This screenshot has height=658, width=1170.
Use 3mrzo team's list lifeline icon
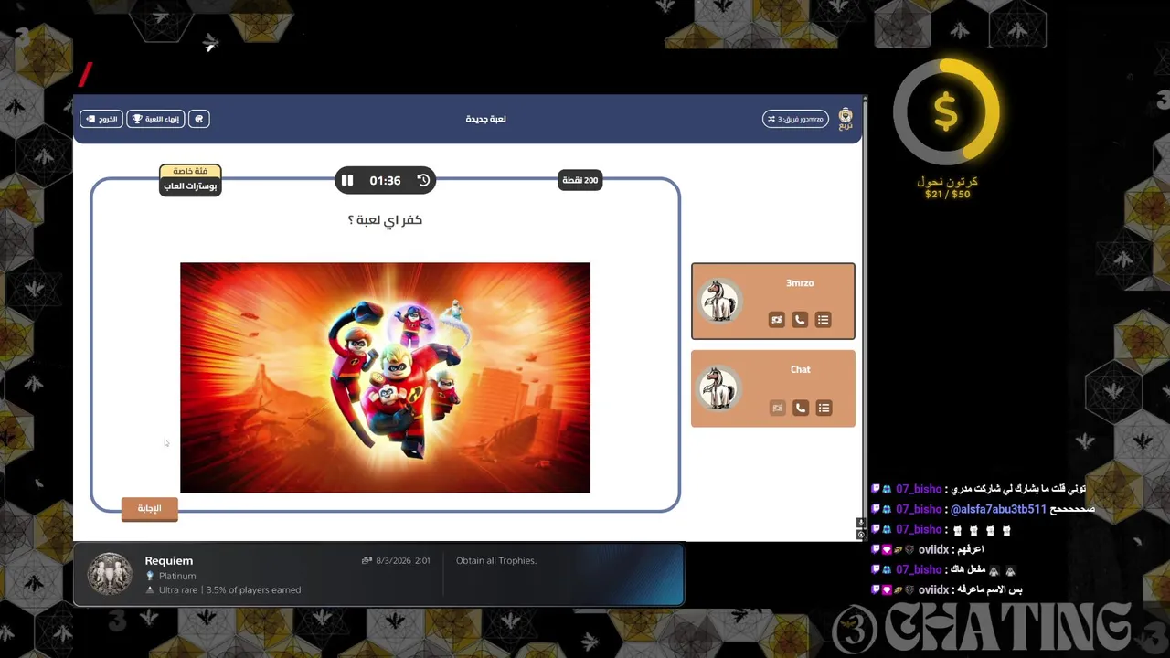tap(824, 320)
